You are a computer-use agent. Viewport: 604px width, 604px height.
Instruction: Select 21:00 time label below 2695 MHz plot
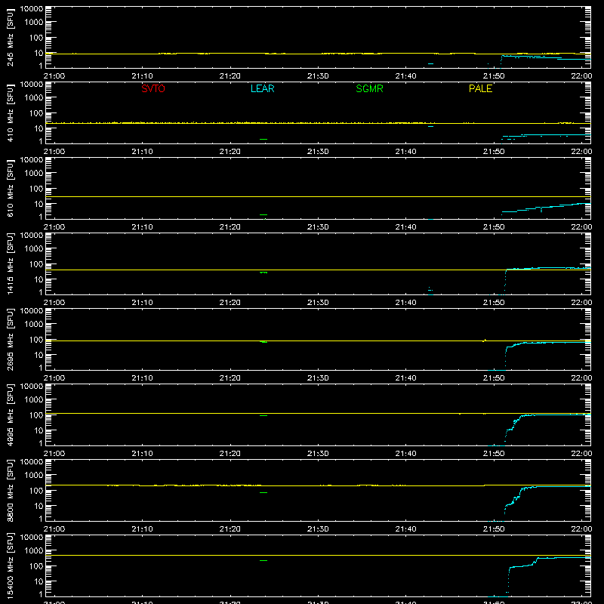54,378
